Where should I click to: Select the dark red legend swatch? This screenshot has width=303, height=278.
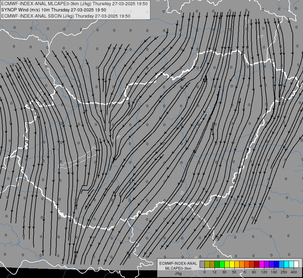pyautogui.click(x=257, y=264)
